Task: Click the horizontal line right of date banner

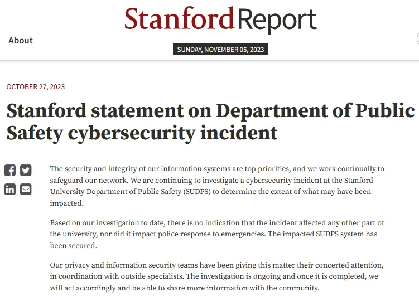Action: coord(320,51)
